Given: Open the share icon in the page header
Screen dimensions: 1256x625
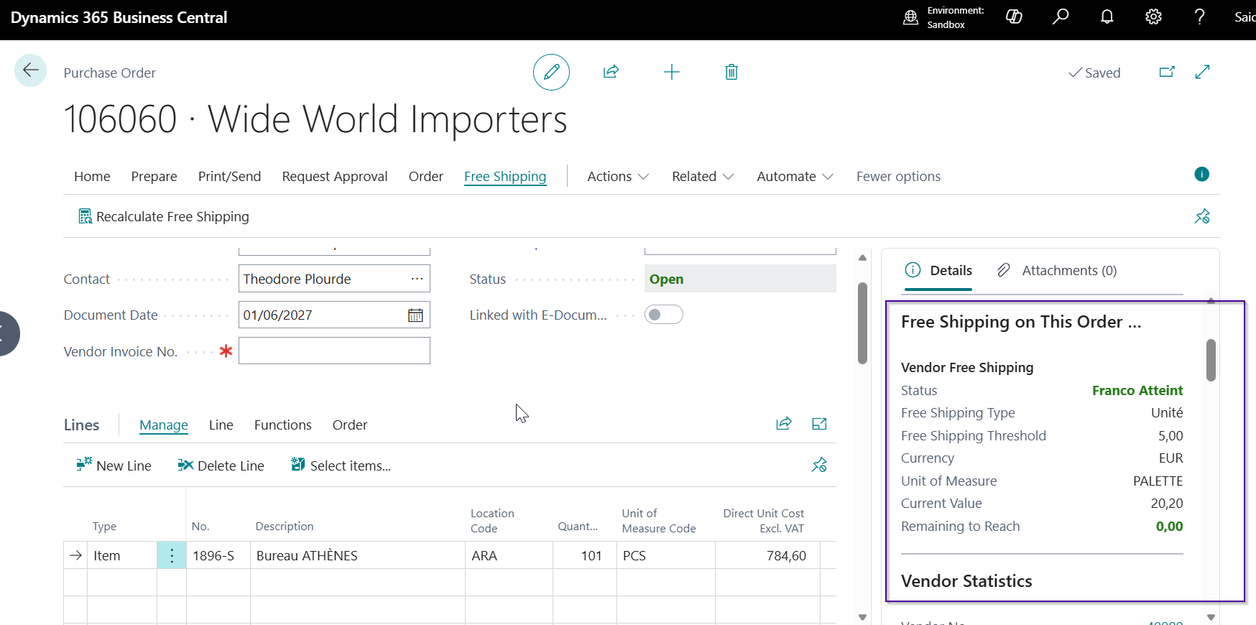Looking at the screenshot, I should click(x=611, y=72).
